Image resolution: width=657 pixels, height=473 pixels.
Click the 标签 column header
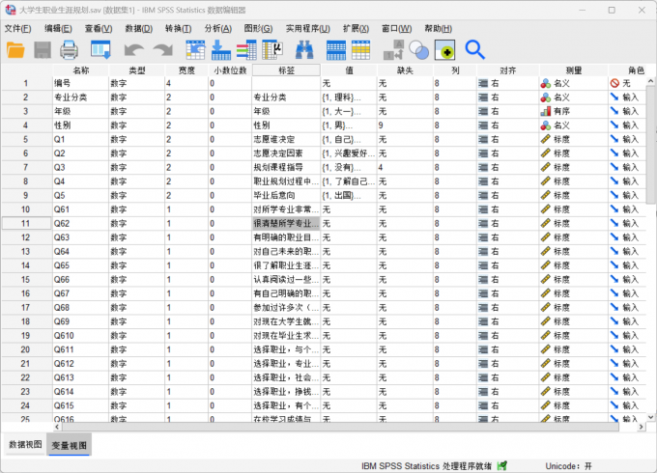point(286,70)
